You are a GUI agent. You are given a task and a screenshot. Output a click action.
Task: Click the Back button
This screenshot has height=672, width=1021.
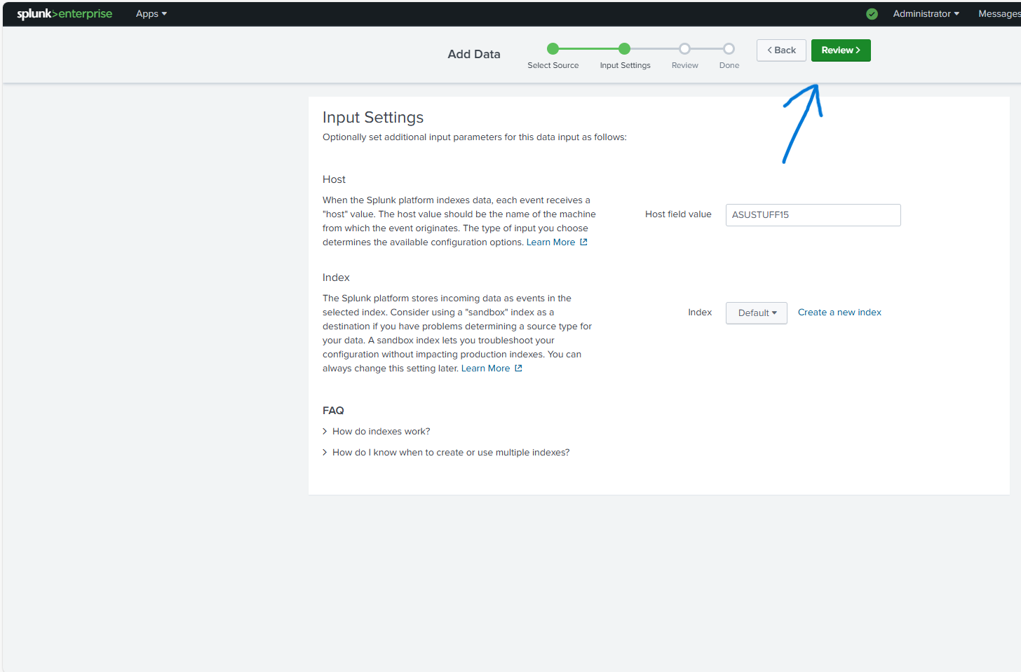(x=781, y=50)
